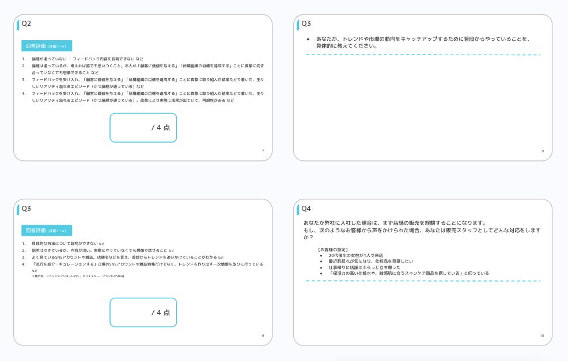The height and width of the screenshot is (361, 568).
Task: Click the '/ 4 点' score box on Q3 slide
Action: tap(143, 313)
